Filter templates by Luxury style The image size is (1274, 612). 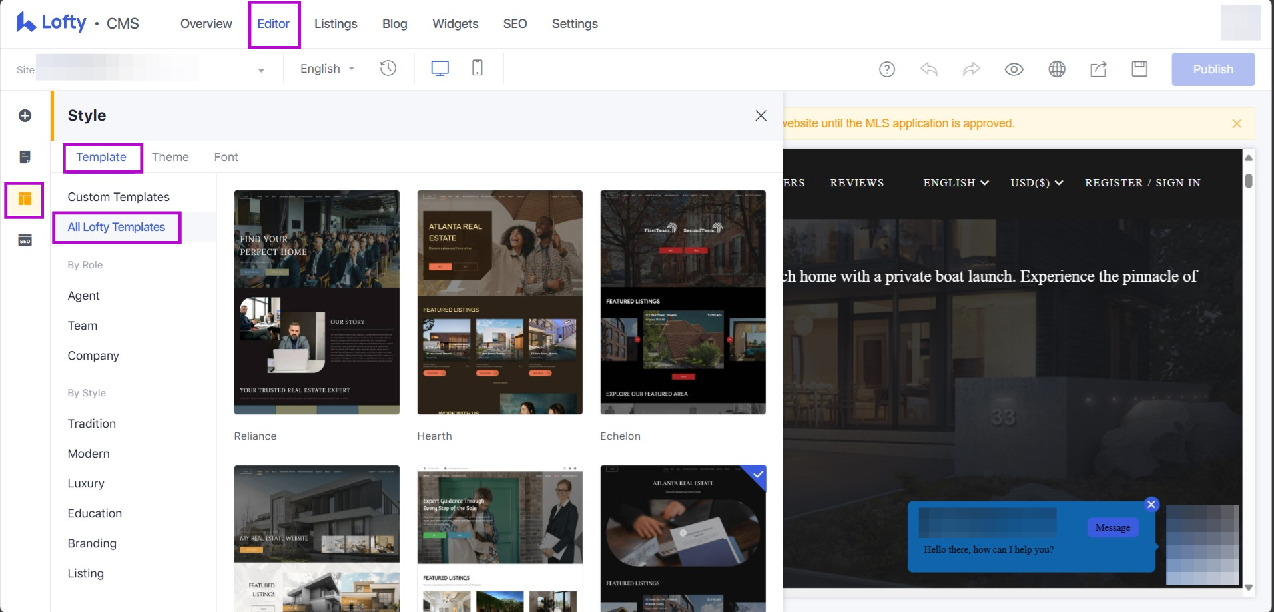point(86,483)
